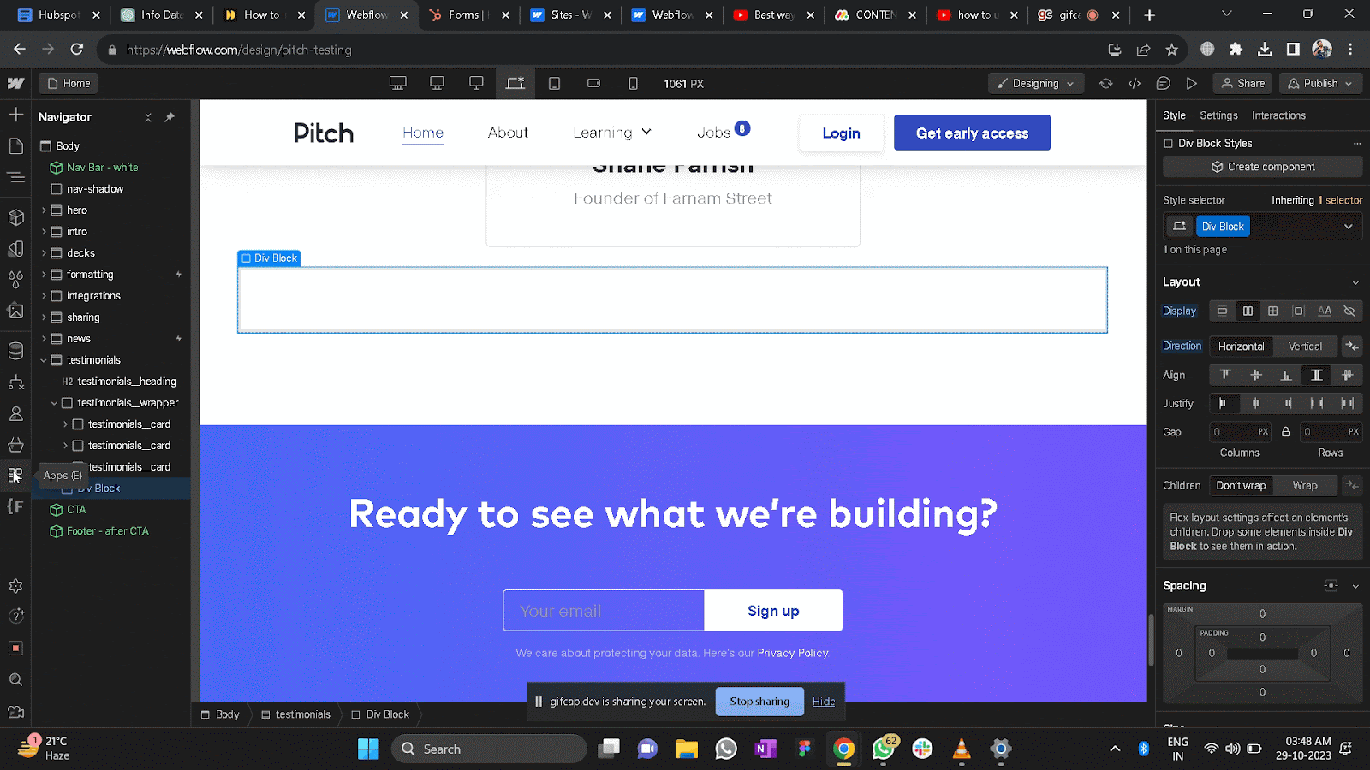Click the Stop sharing button
1370x770 pixels.
point(759,702)
